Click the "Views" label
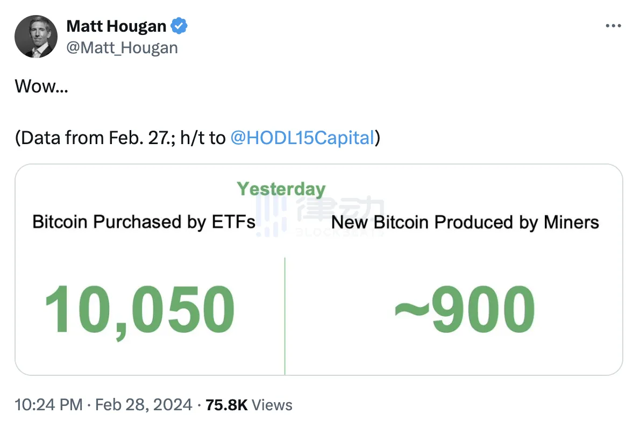Viewport: 640px width, 428px height. tap(272, 404)
